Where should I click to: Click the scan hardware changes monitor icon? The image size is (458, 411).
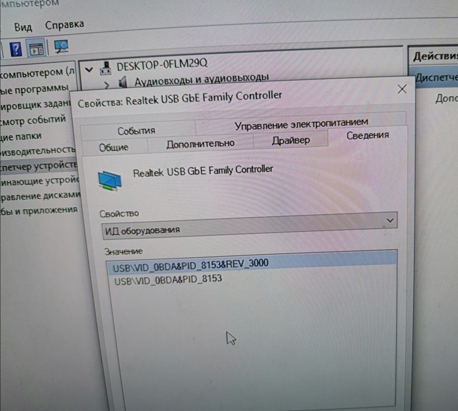point(61,47)
